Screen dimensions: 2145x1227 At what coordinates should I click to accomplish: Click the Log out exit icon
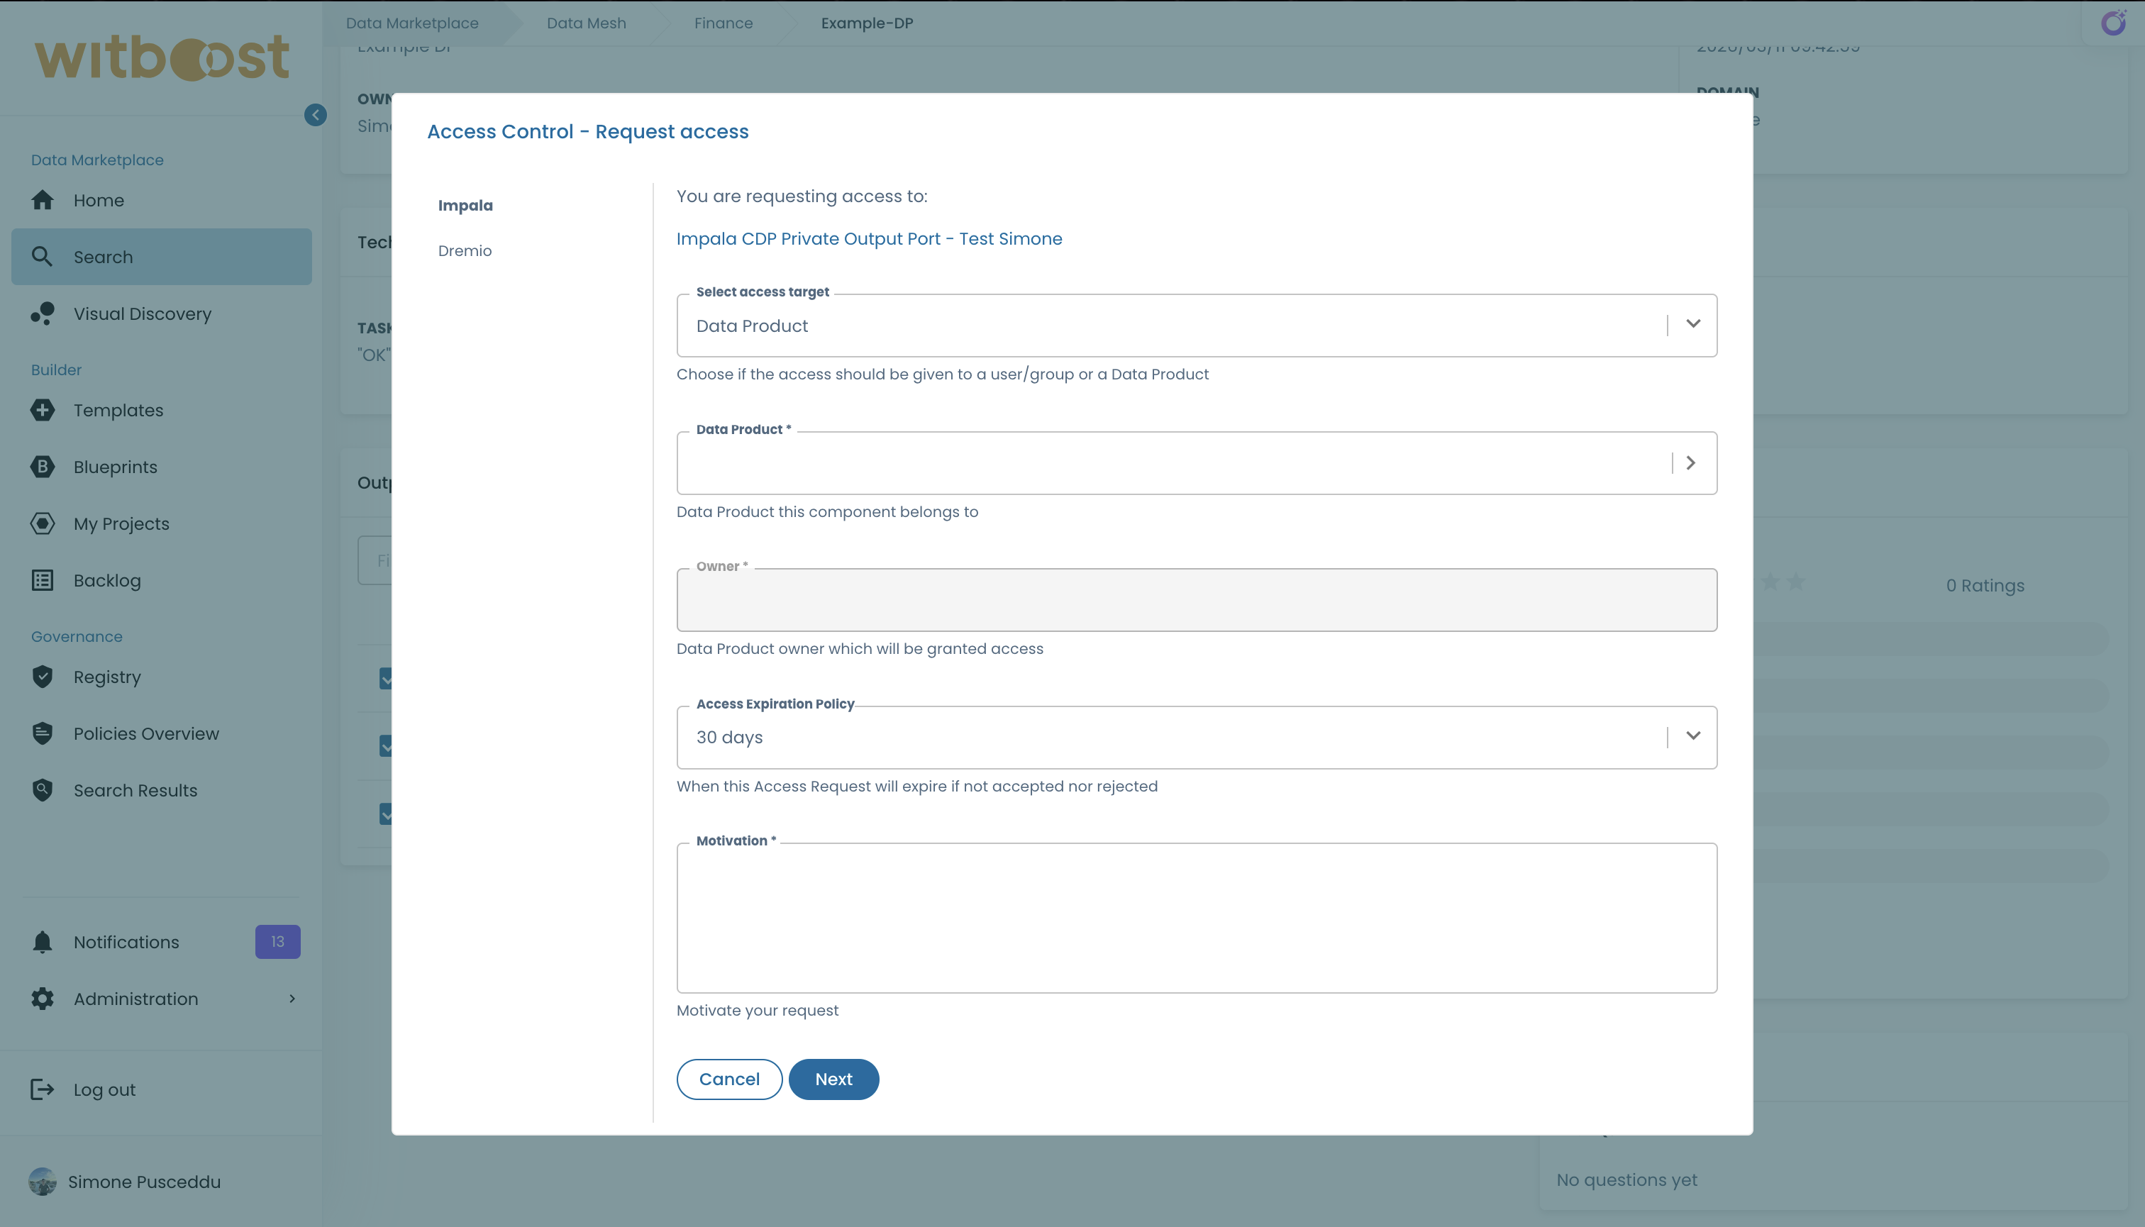(x=42, y=1089)
